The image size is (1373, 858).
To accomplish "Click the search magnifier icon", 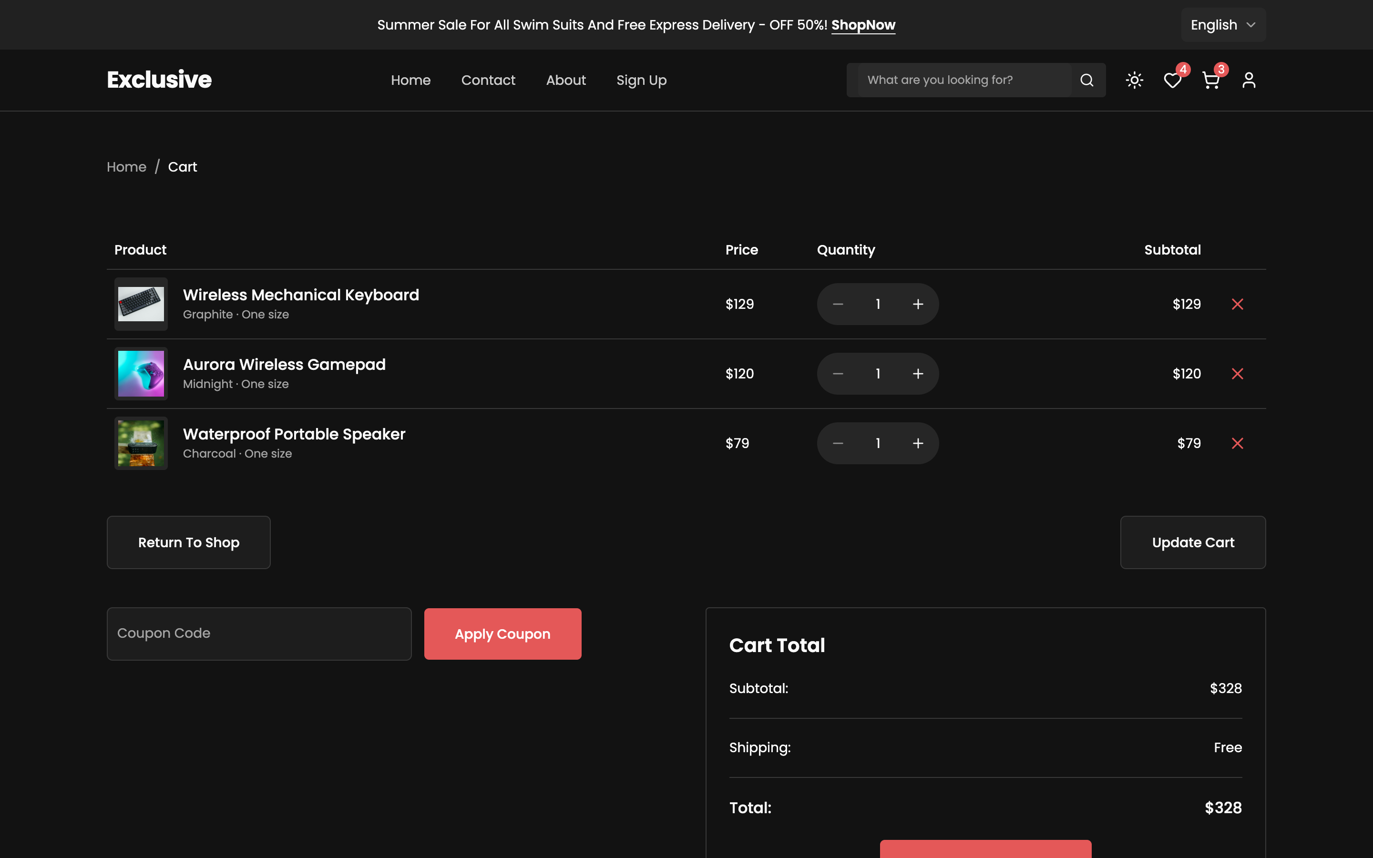I will (1086, 80).
